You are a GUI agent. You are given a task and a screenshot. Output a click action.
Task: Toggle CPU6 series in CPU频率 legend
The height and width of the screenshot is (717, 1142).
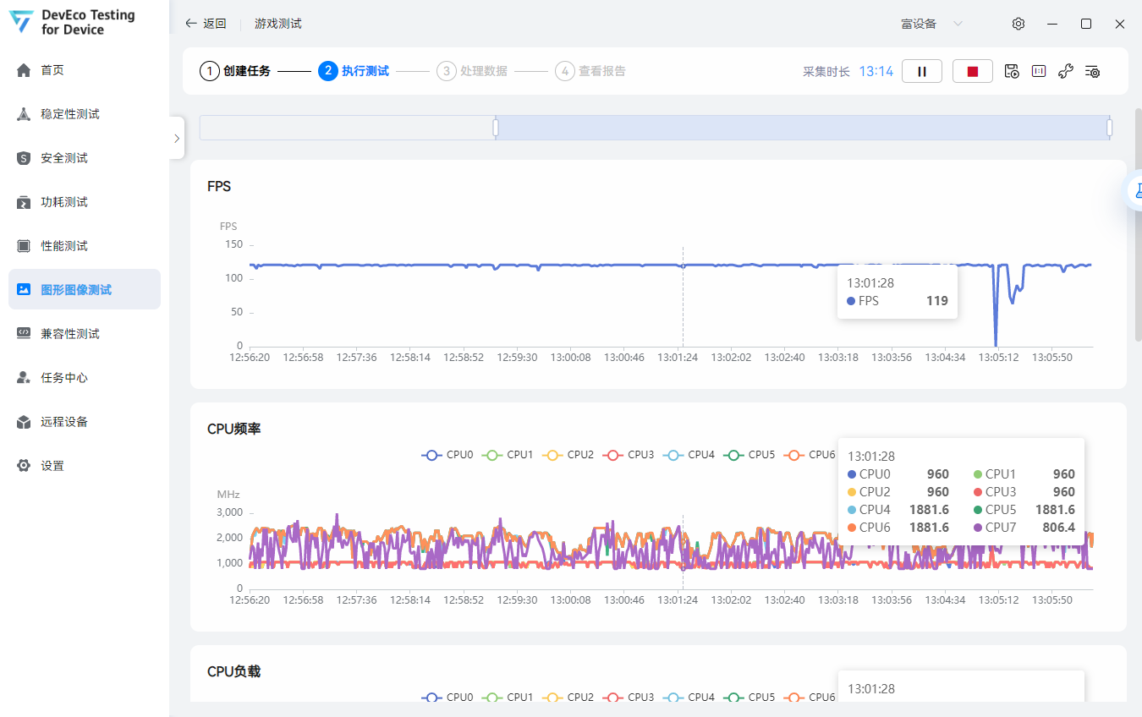(x=810, y=455)
